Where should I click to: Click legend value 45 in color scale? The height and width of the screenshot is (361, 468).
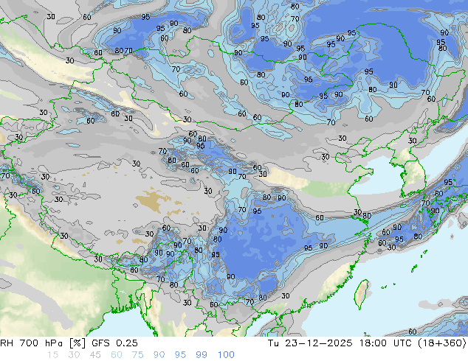pyautogui.click(x=95, y=355)
